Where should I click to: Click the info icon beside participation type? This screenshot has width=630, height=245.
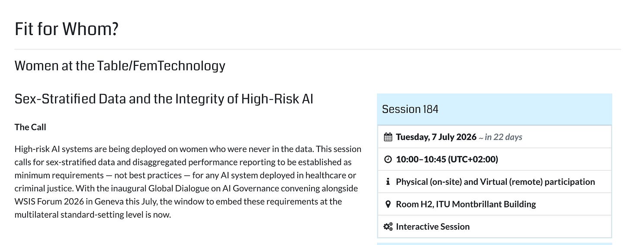[x=388, y=182]
